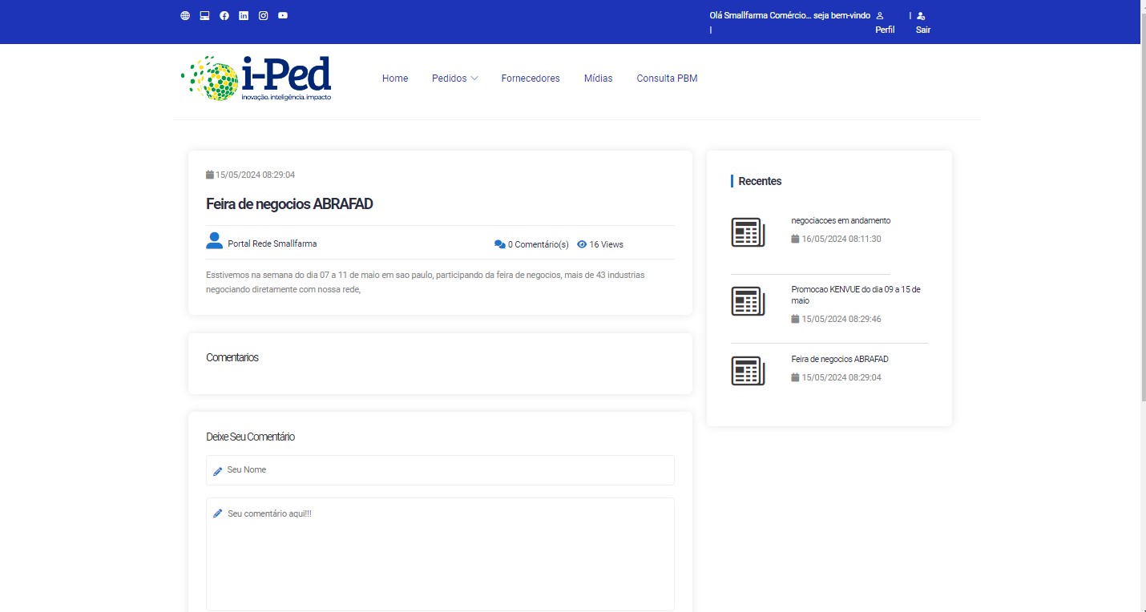Go to the Home menu item
The height and width of the screenshot is (612, 1146).
395,79
